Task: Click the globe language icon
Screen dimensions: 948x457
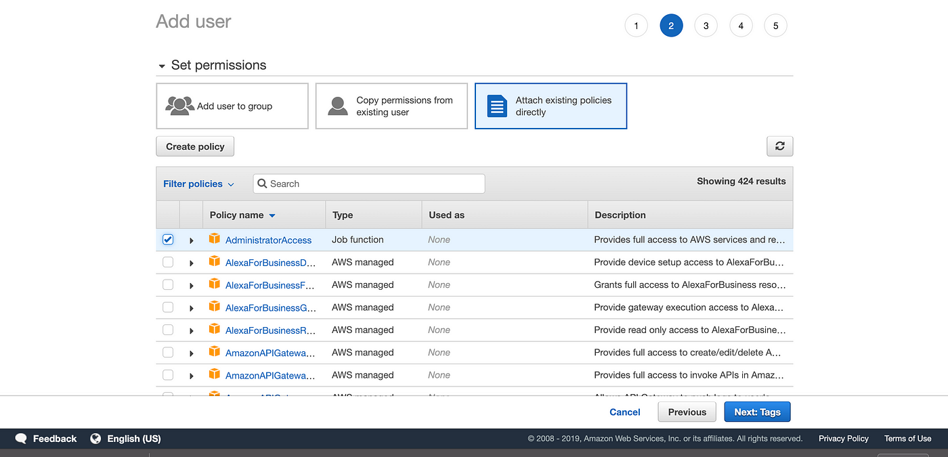Action: pyautogui.click(x=95, y=439)
